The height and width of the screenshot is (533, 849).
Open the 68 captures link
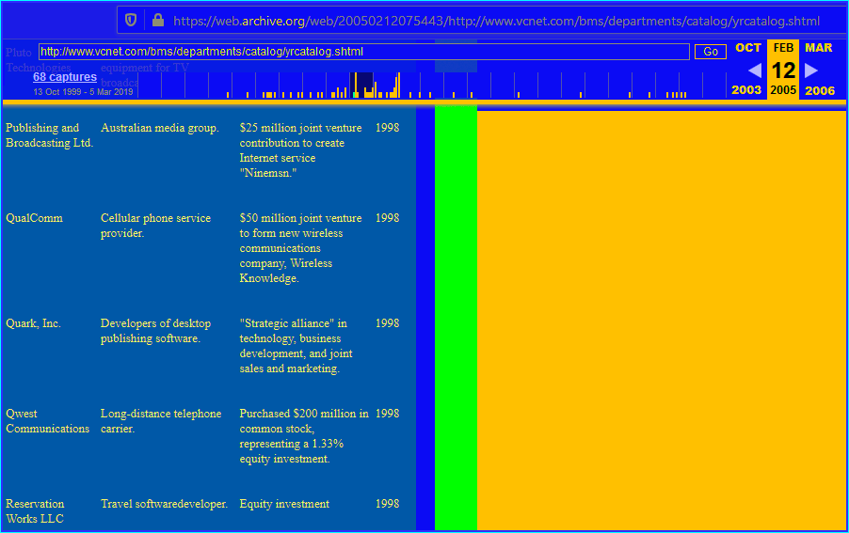(x=65, y=77)
